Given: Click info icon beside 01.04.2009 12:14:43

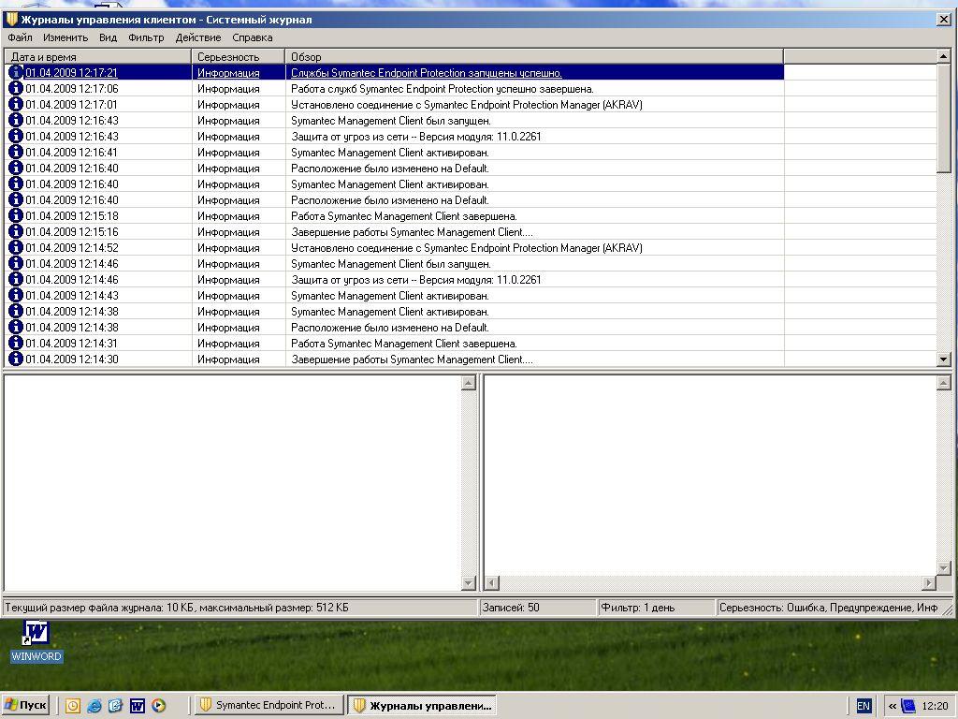Looking at the screenshot, I should coord(16,295).
